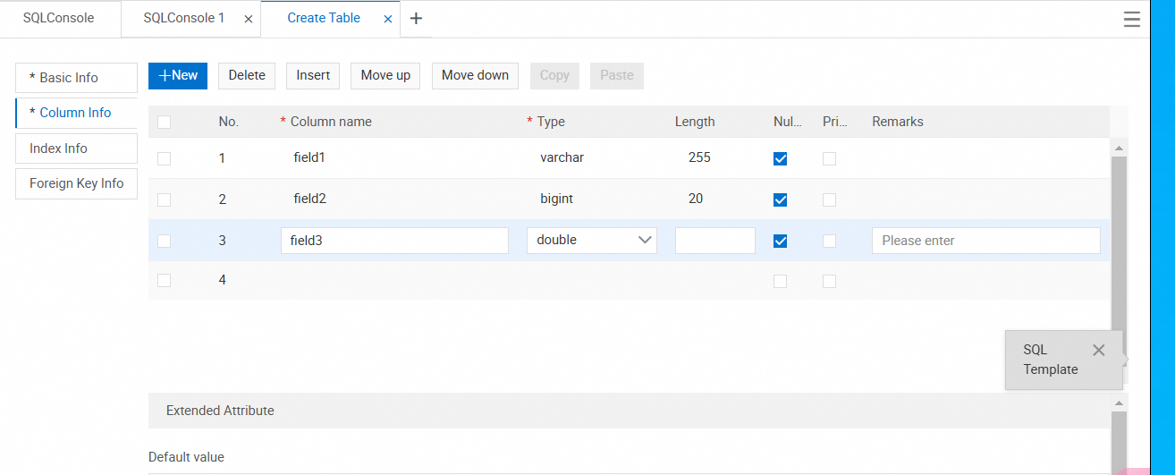Click the column table scrollbar up arrow
Screen dimensions: 1175x475
click(x=1119, y=148)
